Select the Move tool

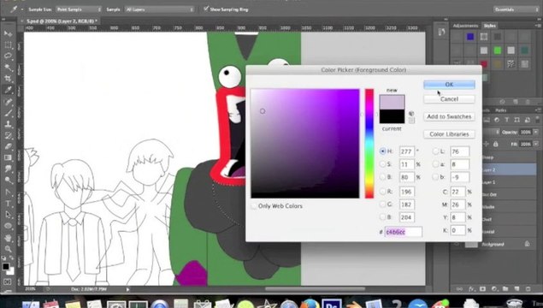click(x=8, y=33)
